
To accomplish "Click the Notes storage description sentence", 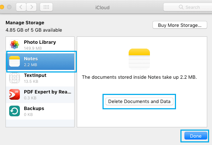I will coord(139,77).
